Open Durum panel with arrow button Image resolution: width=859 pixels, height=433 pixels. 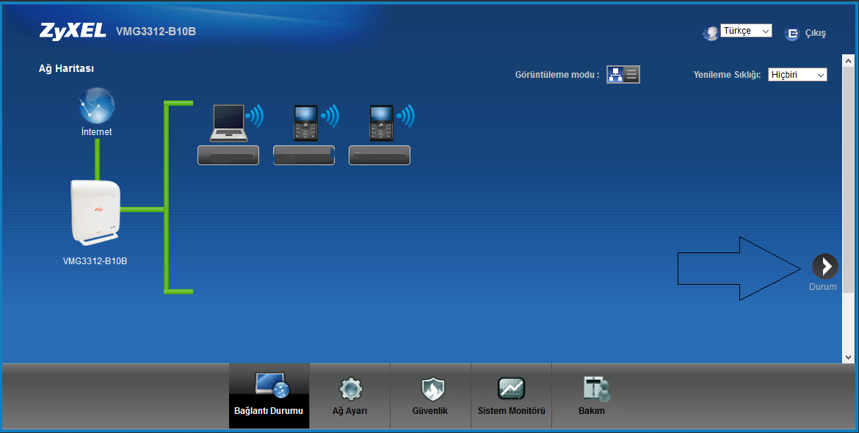[x=824, y=266]
